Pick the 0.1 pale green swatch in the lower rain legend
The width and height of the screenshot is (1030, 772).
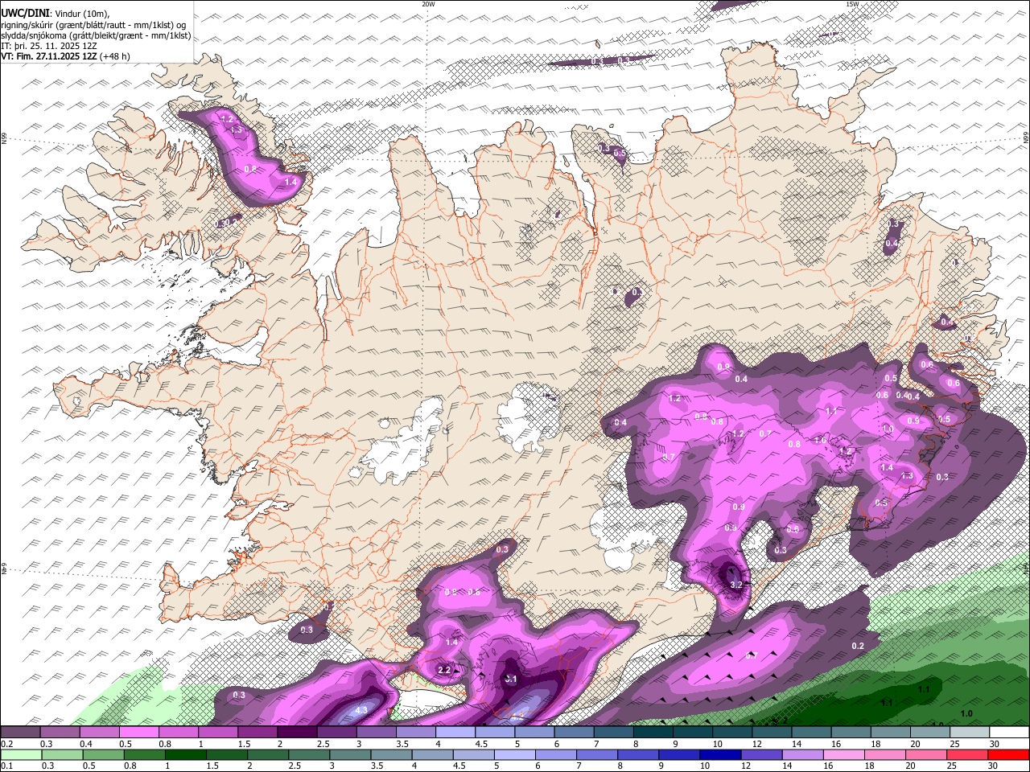point(20,755)
